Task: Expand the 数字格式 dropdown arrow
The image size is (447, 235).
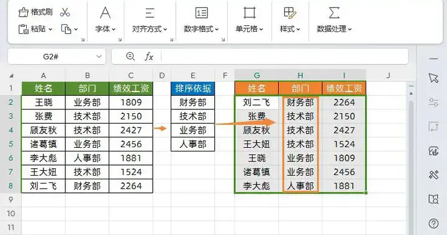Action: (x=217, y=29)
